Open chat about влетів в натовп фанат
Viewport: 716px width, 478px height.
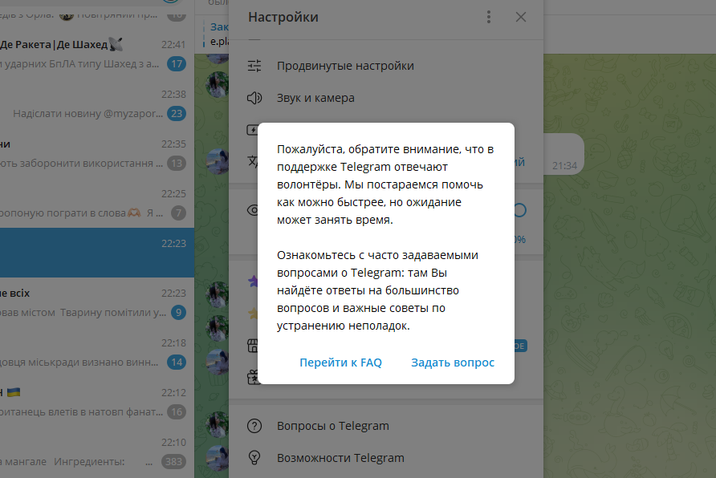tap(97, 403)
